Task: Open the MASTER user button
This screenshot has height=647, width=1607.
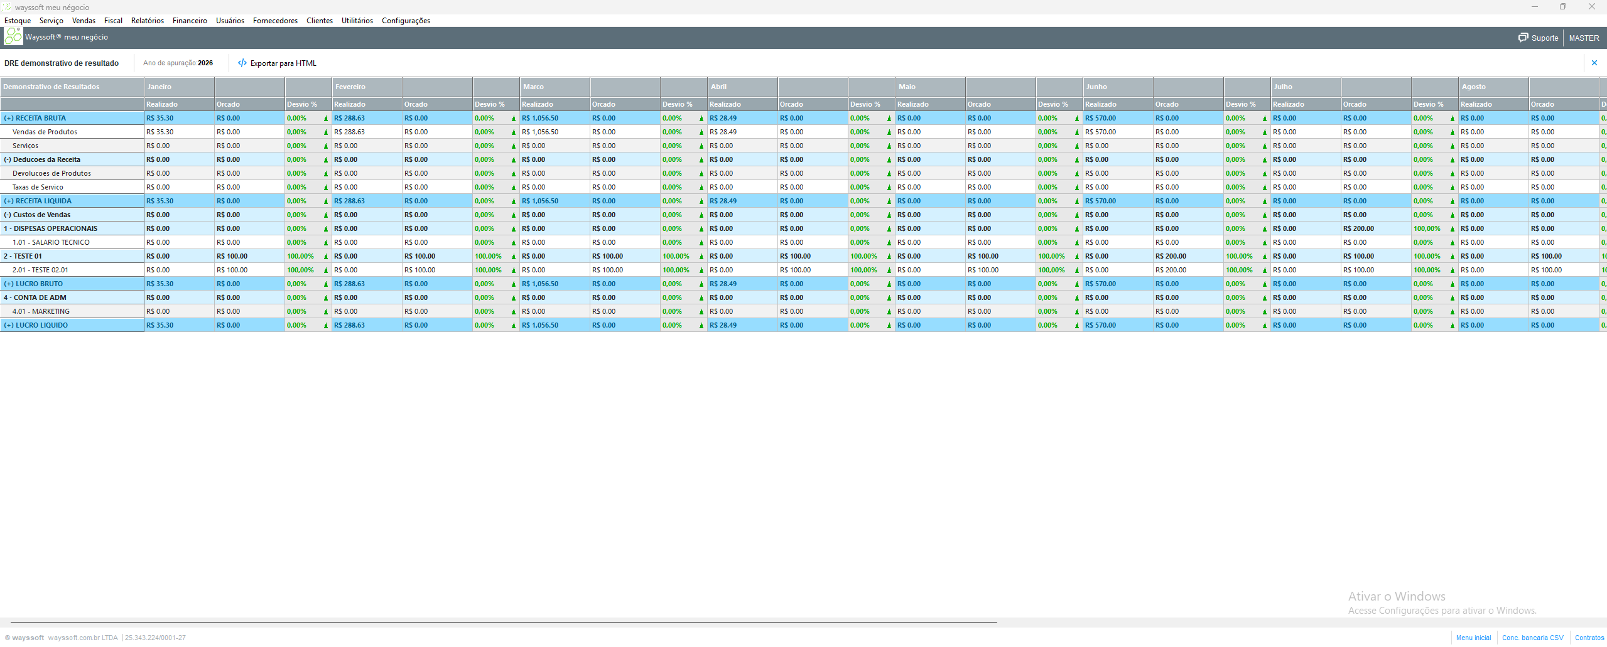Action: point(1584,38)
